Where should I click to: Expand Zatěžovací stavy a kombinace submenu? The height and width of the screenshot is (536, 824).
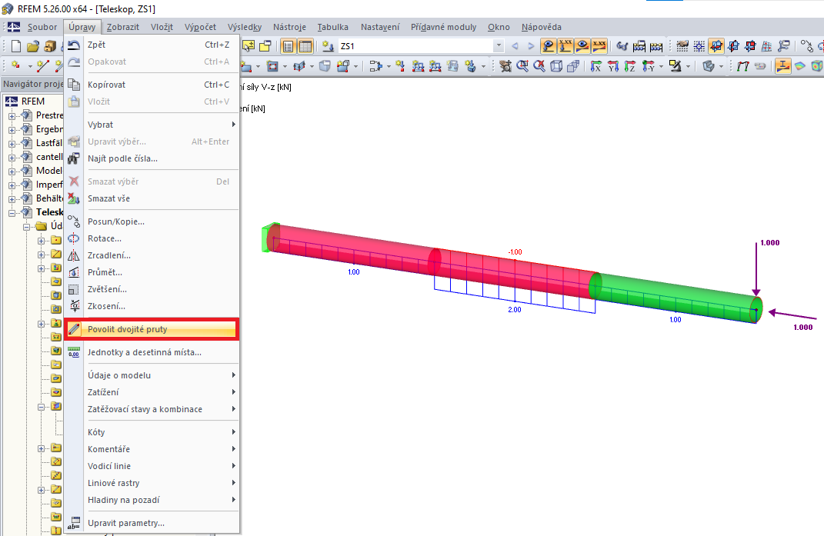(152, 409)
